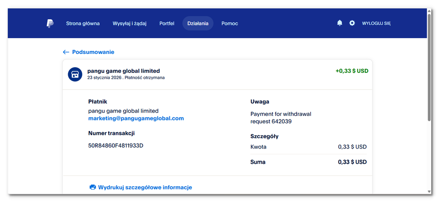The width and height of the screenshot is (439, 202).
Task: Click Wydrukuj szczegółowe informacje link
Action: [145, 187]
